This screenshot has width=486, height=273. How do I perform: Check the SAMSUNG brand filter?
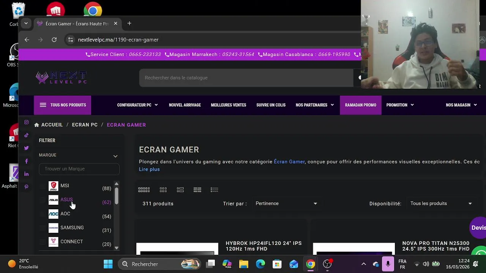click(x=43, y=228)
